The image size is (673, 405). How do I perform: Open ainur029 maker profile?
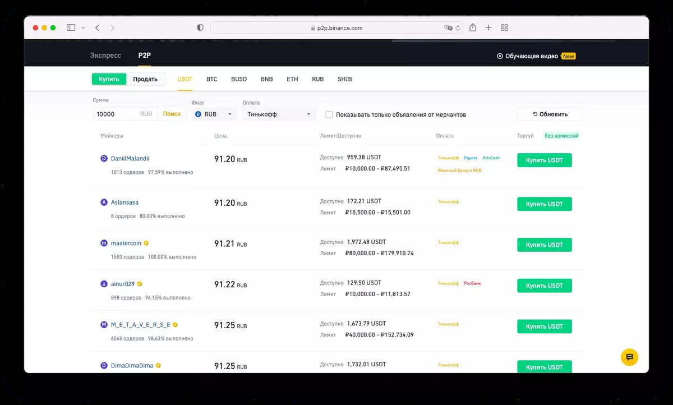(x=123, y=284)
